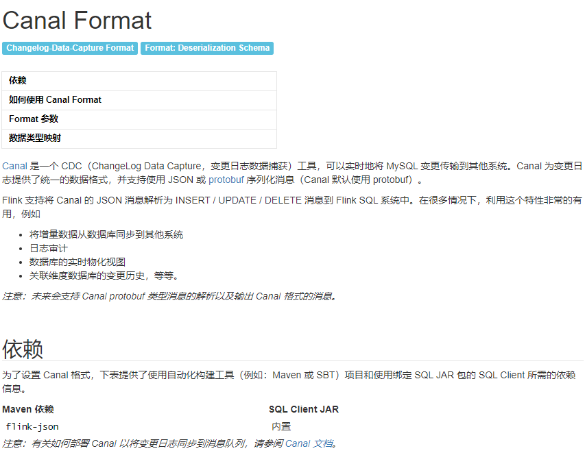
Task: Select the flink-json table cell
Action: [32, 426]
